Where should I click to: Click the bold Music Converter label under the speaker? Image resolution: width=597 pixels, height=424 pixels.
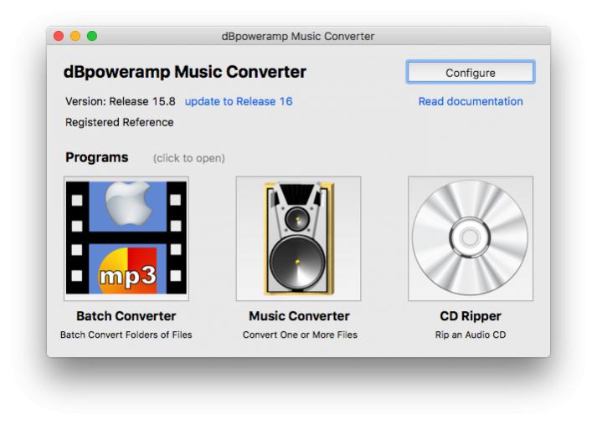[x=299, y=316]
